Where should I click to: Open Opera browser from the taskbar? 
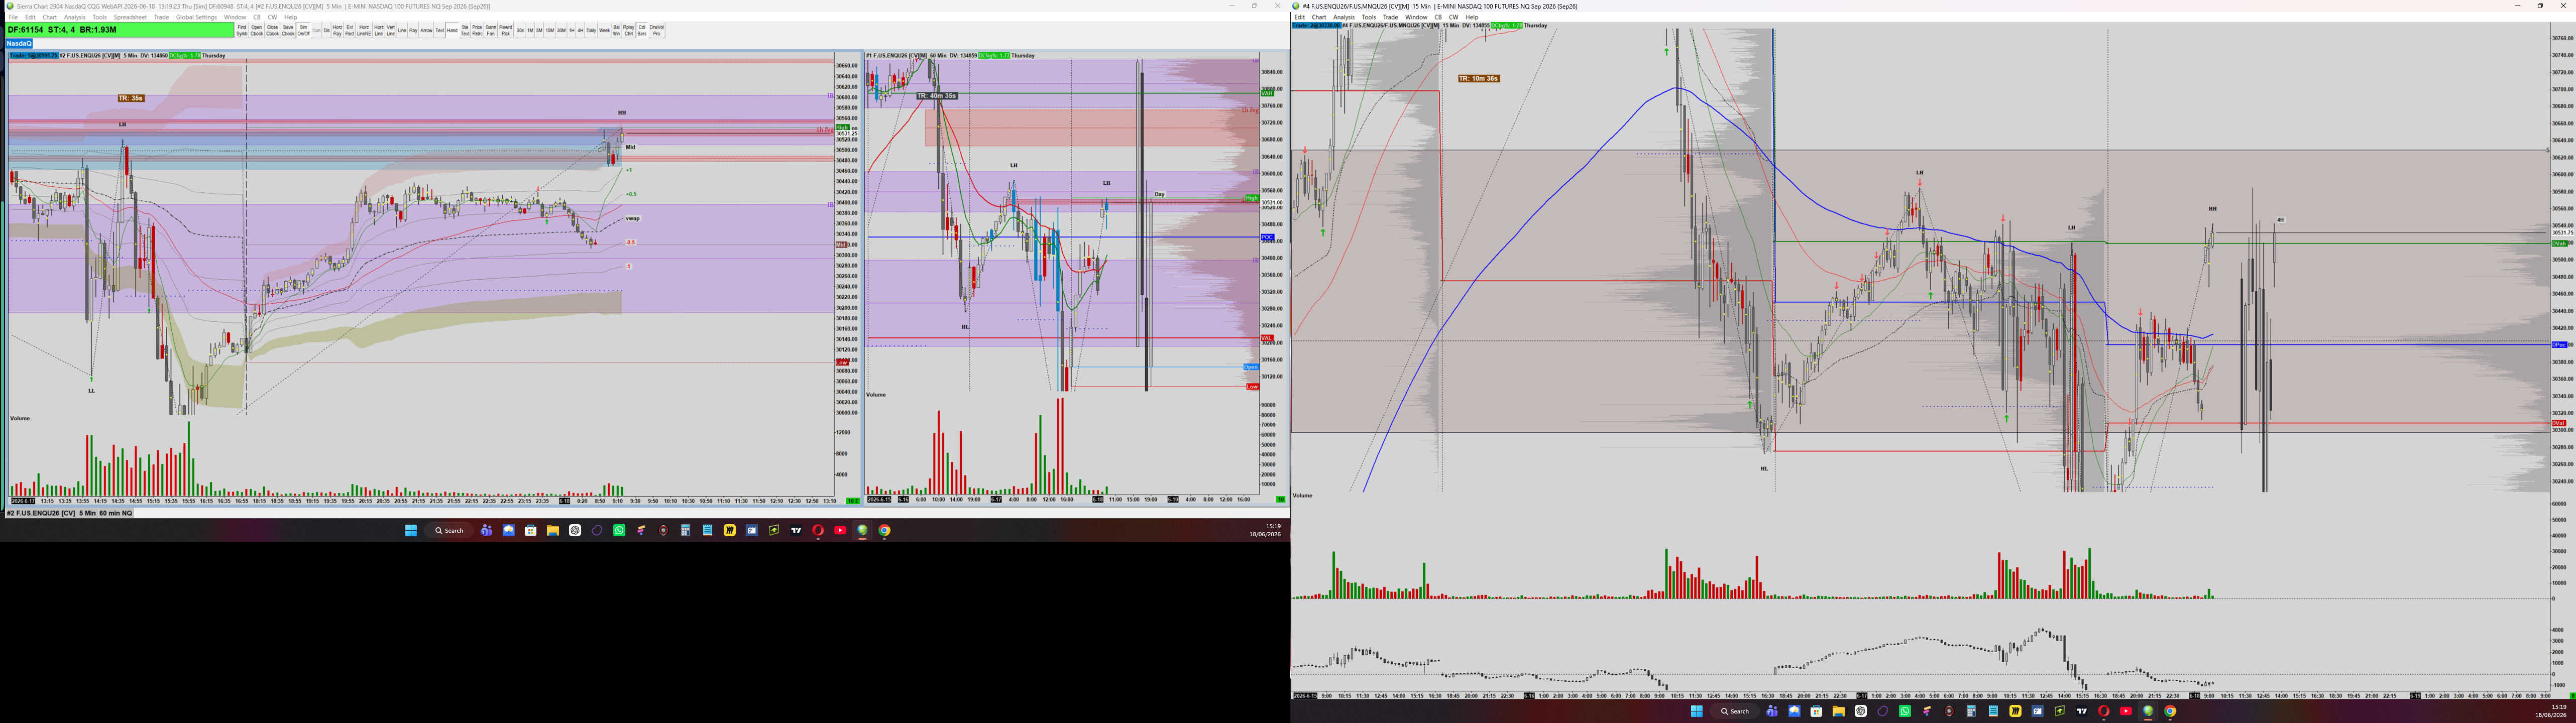(819, 530)
